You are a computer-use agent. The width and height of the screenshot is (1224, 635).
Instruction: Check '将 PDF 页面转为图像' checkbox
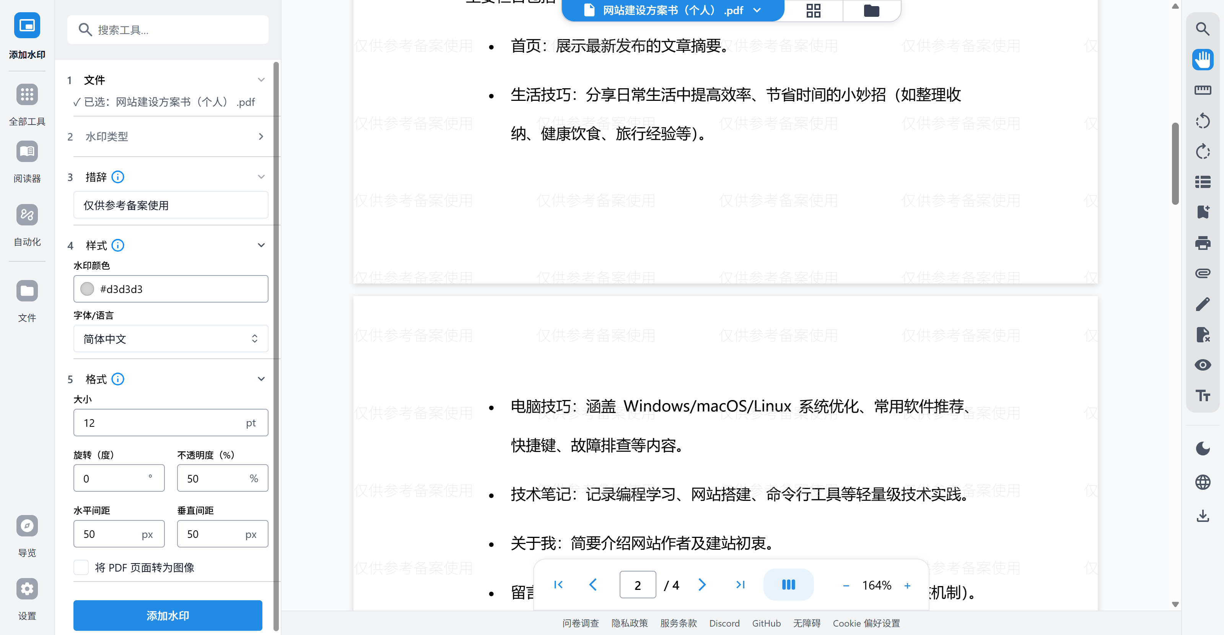tap(81, 568)
